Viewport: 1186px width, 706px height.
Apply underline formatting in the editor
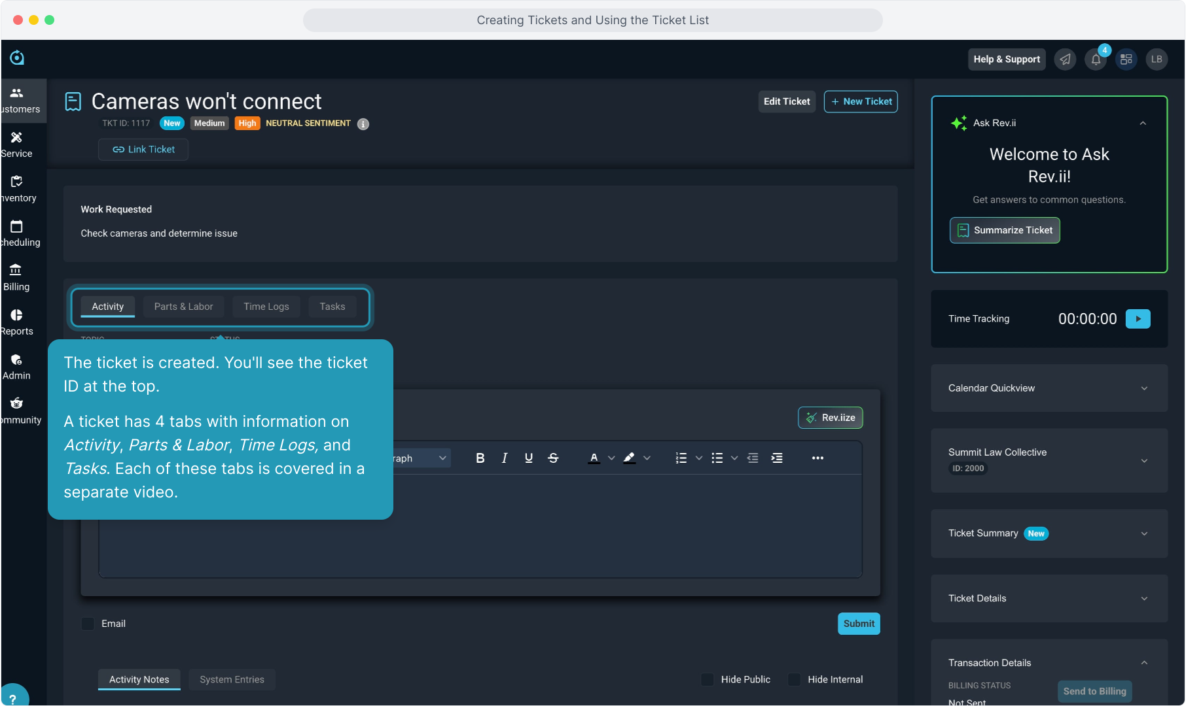click(529, 458)
